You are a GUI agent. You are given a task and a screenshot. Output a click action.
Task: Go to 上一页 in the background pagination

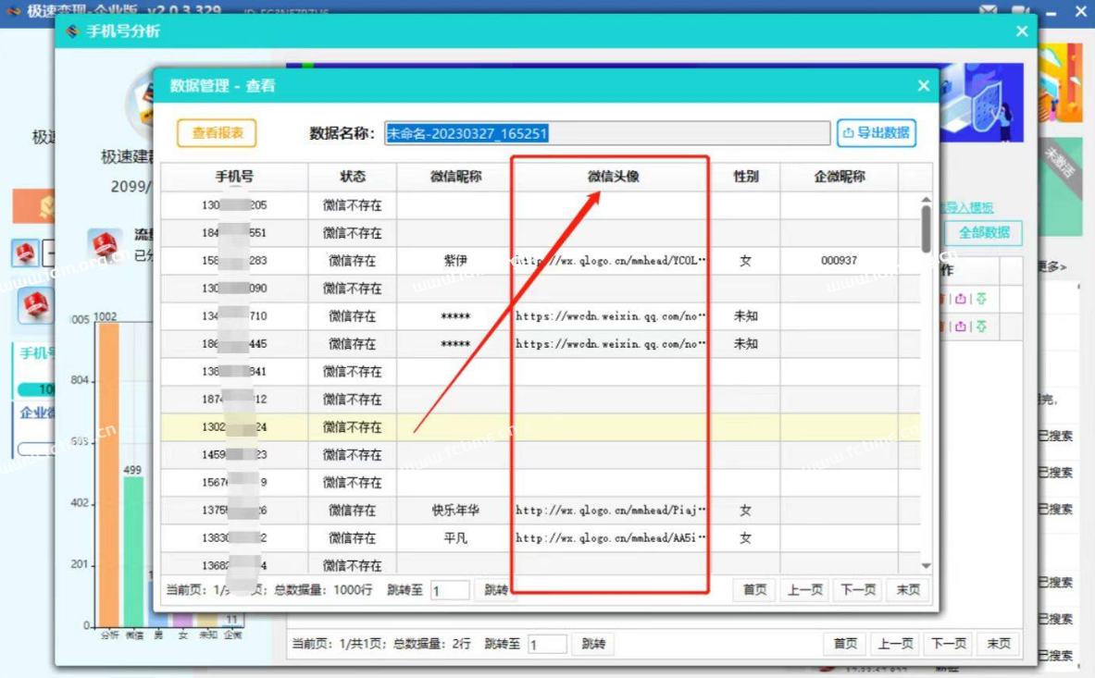coord(895,644)
